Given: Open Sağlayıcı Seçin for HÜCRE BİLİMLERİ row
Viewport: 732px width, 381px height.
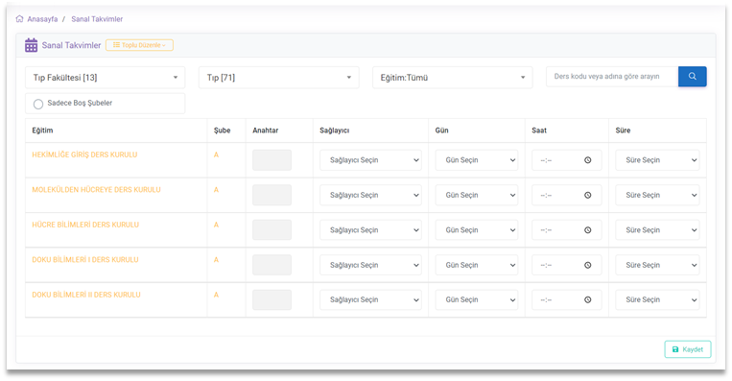Looking at the screenshot, I should [370, 230].
